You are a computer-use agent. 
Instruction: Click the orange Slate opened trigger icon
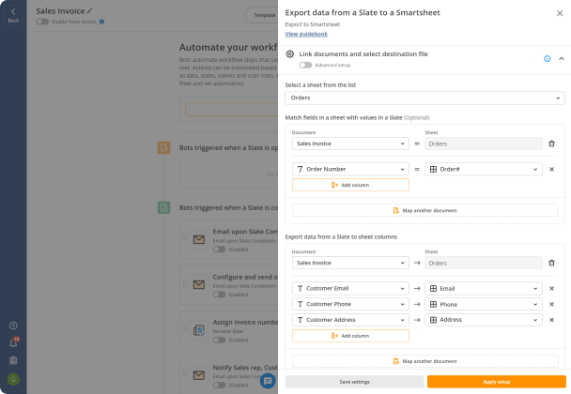pos(163,147)
